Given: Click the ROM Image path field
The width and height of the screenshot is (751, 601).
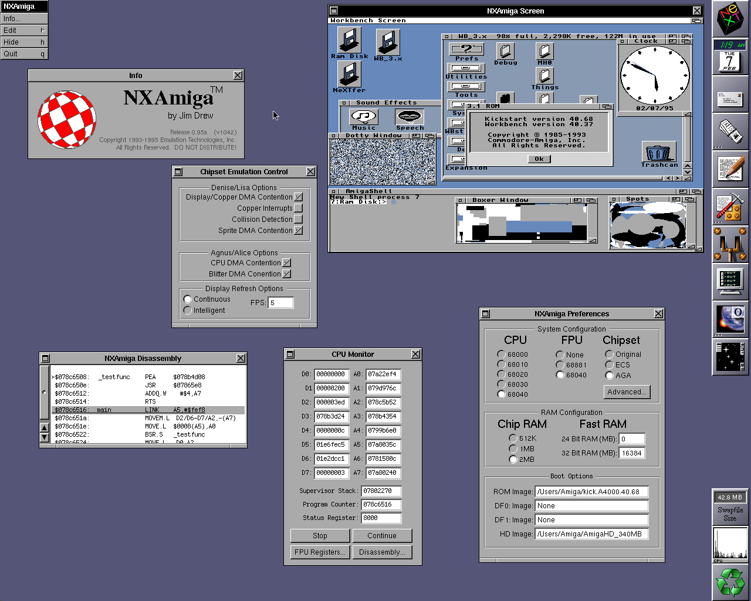Looking at the screenshot, I should tap(591, 492).
